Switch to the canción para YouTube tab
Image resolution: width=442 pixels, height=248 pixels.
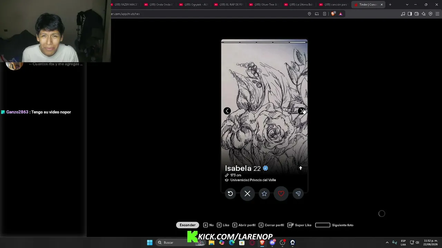[x=333, y=4]
